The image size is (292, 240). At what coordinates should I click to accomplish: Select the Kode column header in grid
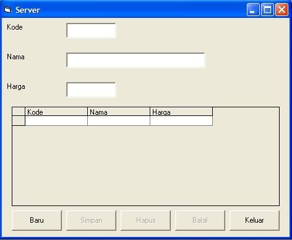56,112
